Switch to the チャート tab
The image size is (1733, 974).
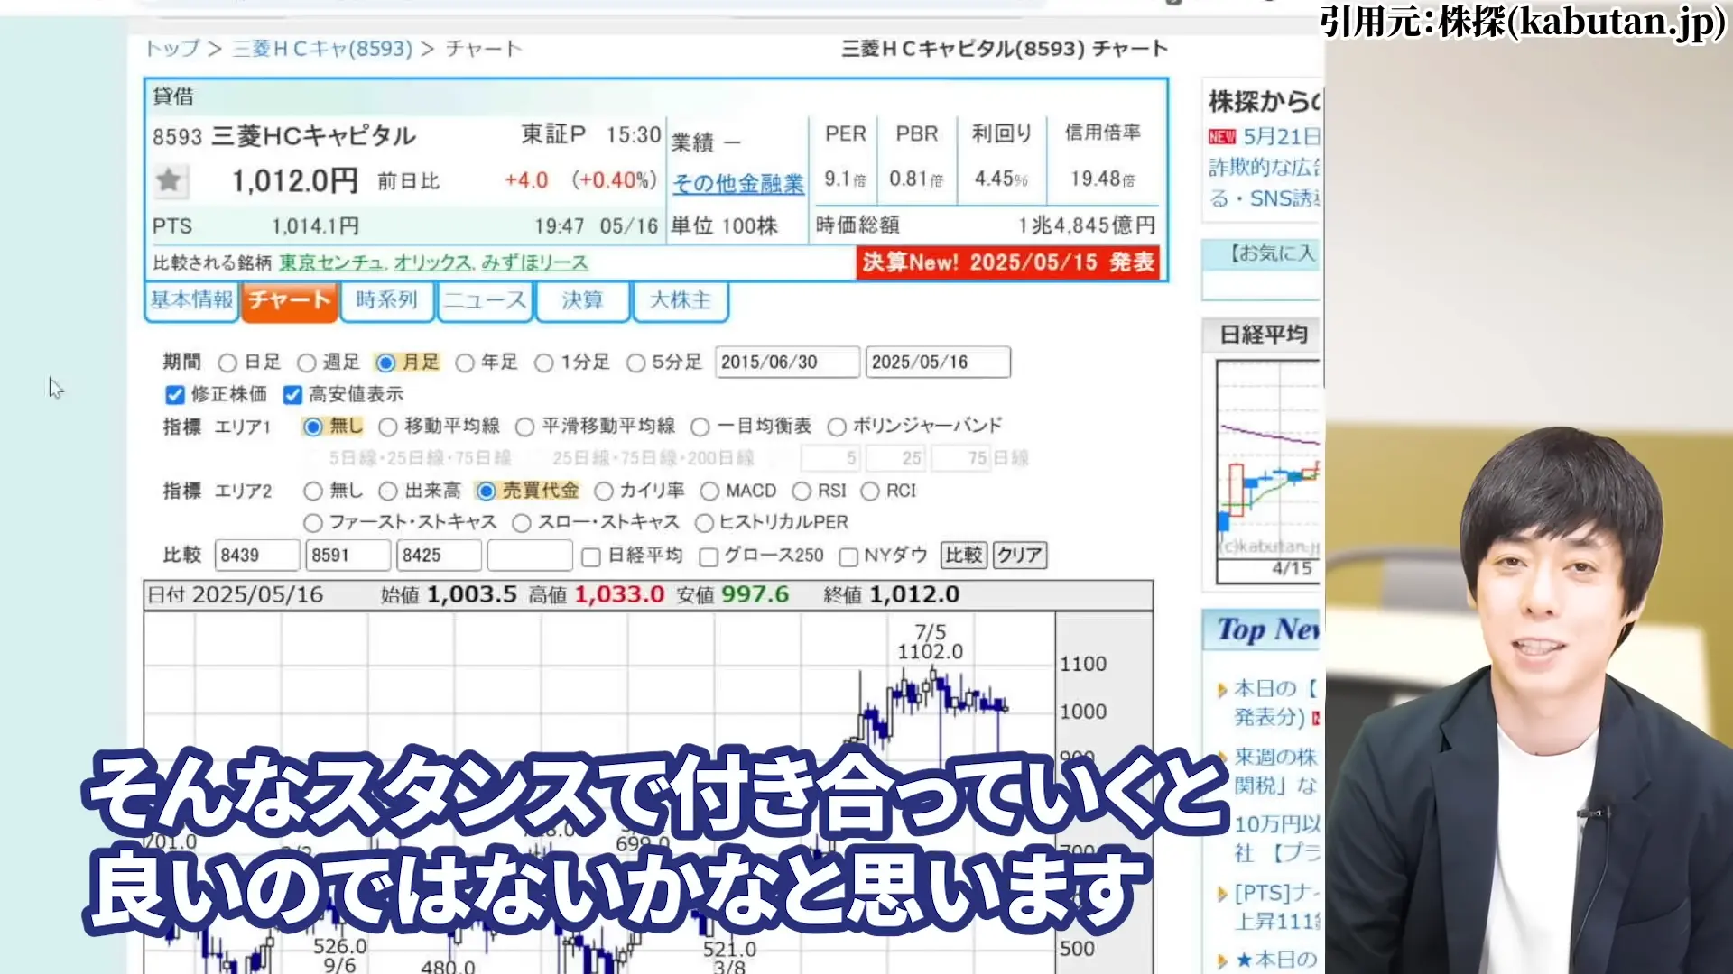(x=290, y=300)
